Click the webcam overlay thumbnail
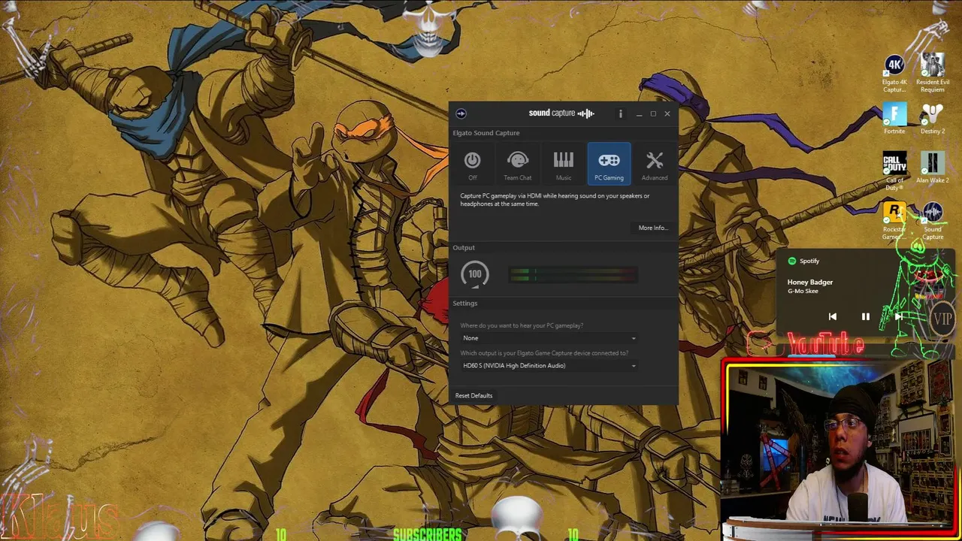962x541 pixels. pos(841,449)
